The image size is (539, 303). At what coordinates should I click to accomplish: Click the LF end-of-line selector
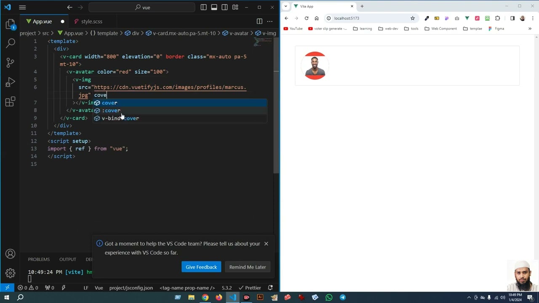(x=86, y=288)
